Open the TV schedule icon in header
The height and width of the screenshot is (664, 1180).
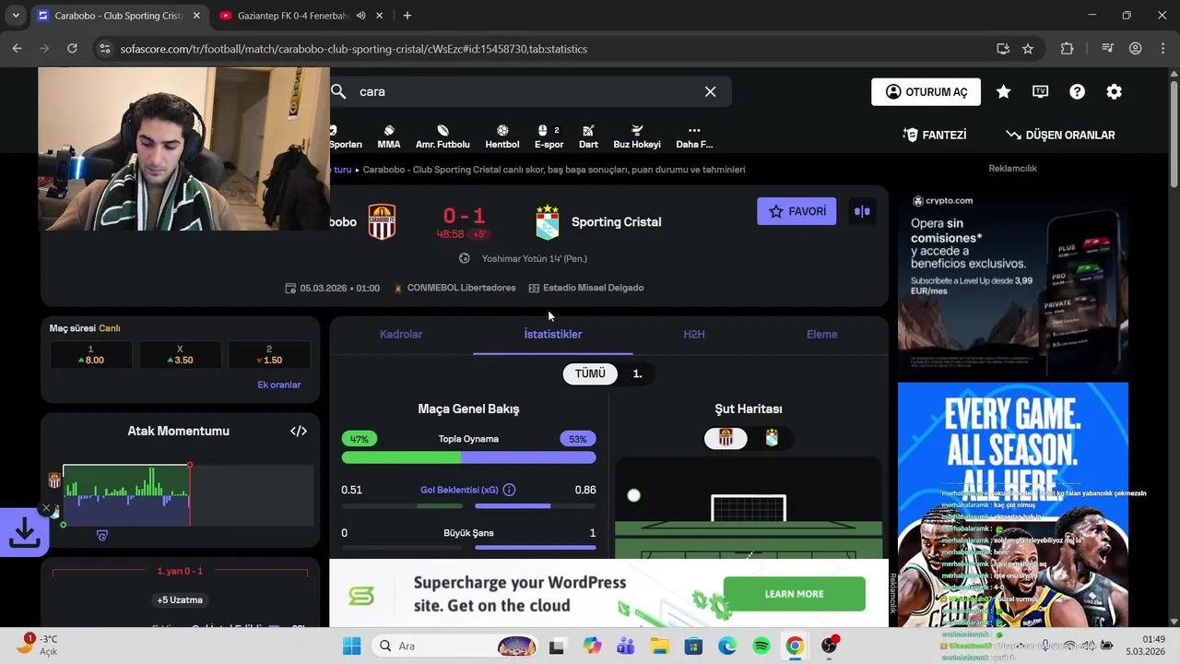point(1040,91)
